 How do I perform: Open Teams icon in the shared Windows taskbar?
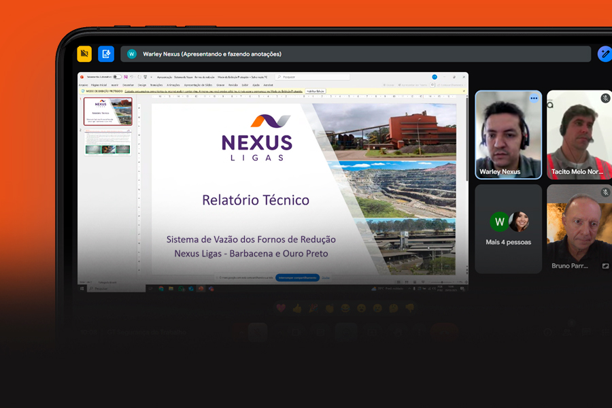point(211,289)
